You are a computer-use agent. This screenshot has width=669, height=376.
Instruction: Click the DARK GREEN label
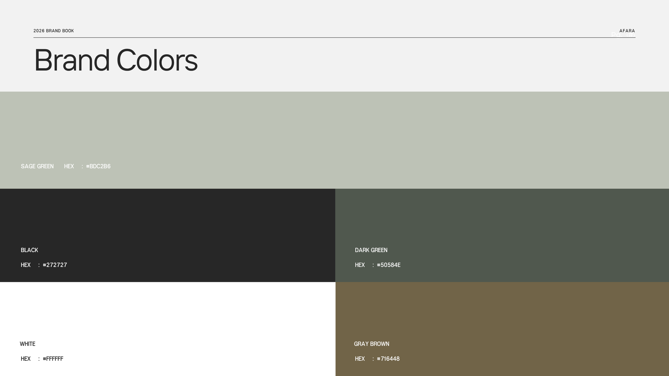tap(371, 250)
